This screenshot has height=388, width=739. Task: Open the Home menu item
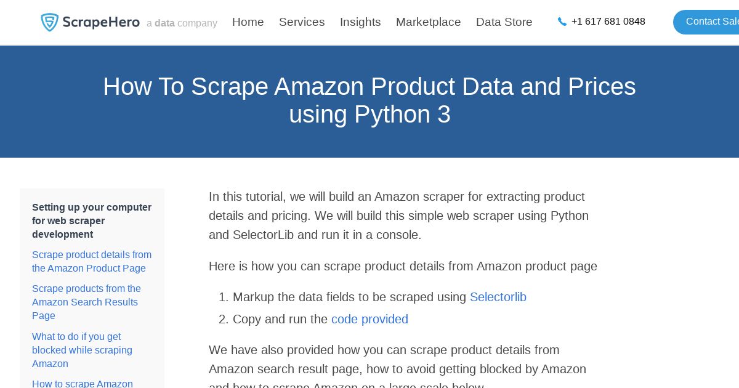point(248,22)
